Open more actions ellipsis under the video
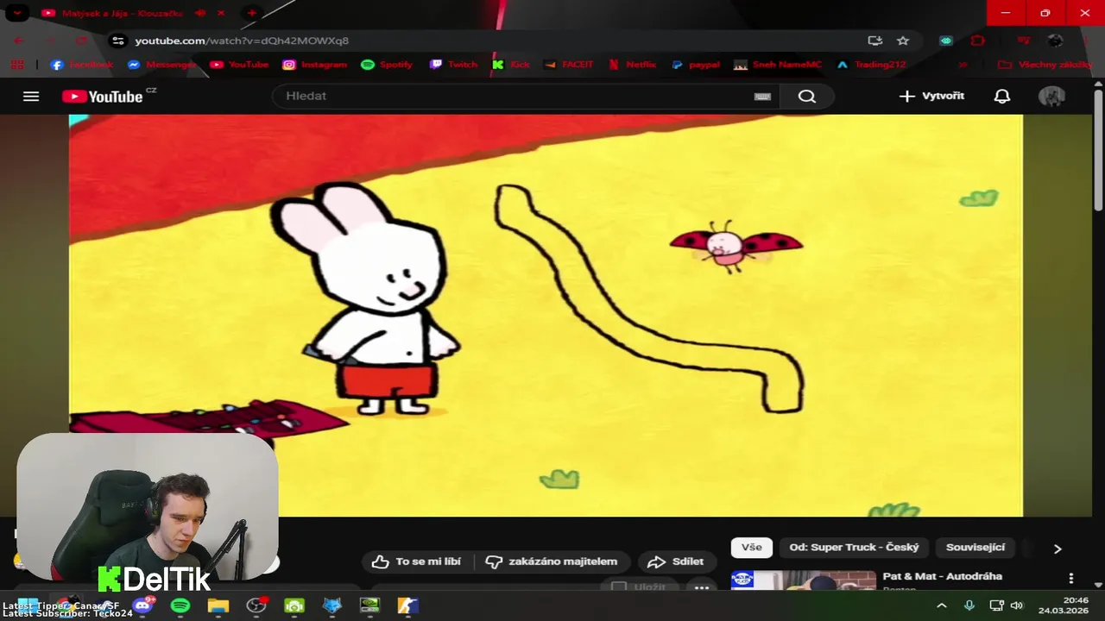 coord(702,587)
